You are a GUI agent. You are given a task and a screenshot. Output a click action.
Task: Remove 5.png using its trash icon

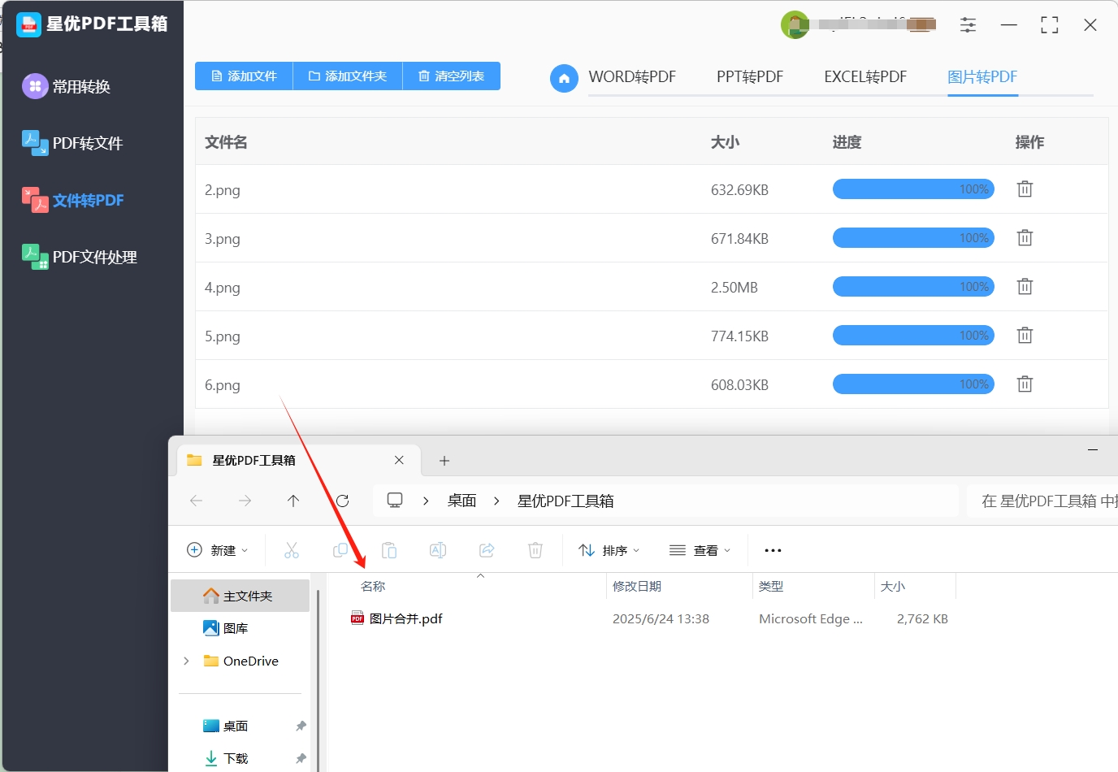coord(1025,336)
